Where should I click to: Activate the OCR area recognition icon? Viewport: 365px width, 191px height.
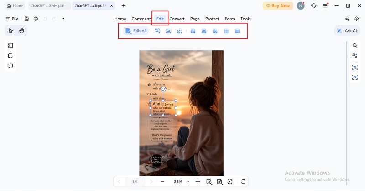pos(355,67)
